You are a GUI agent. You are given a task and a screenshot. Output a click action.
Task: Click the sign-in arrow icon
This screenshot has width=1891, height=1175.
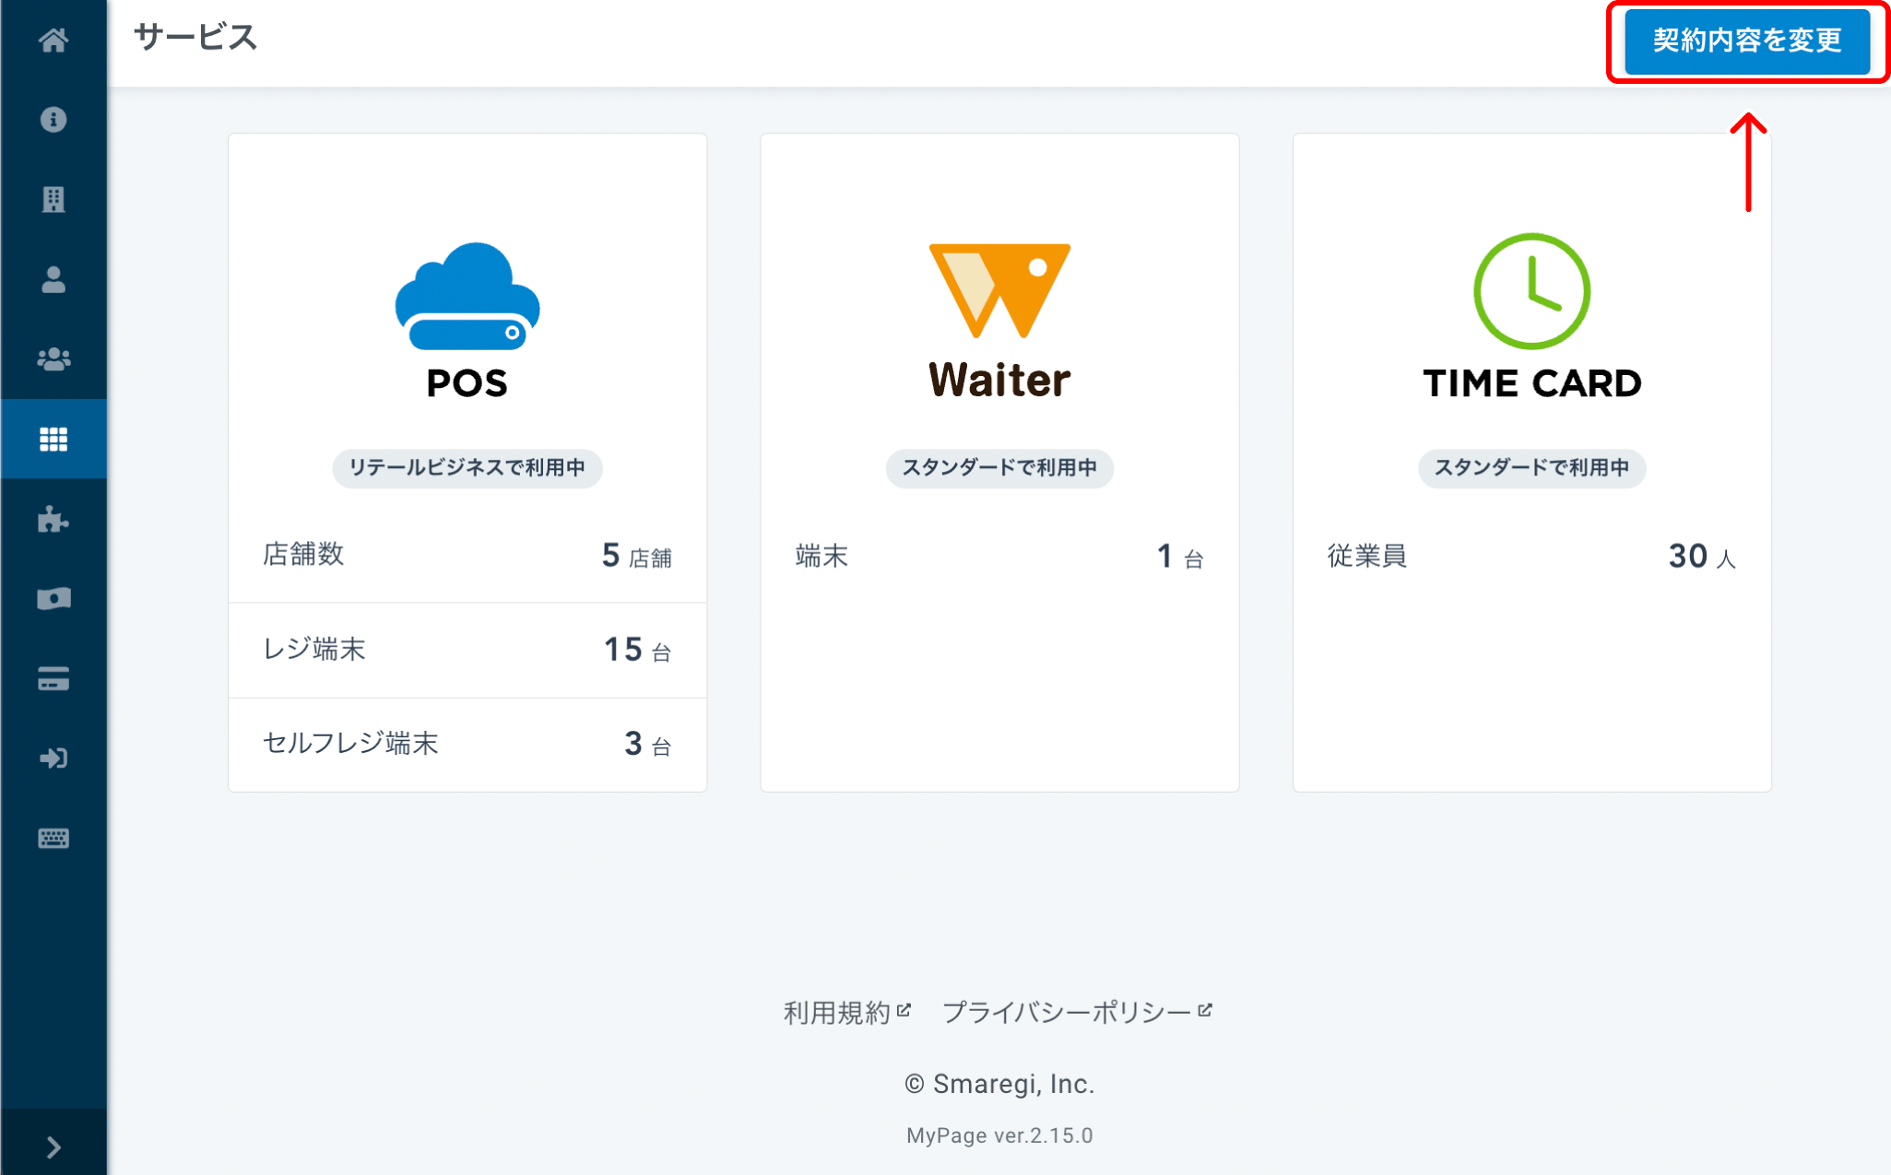53,758
